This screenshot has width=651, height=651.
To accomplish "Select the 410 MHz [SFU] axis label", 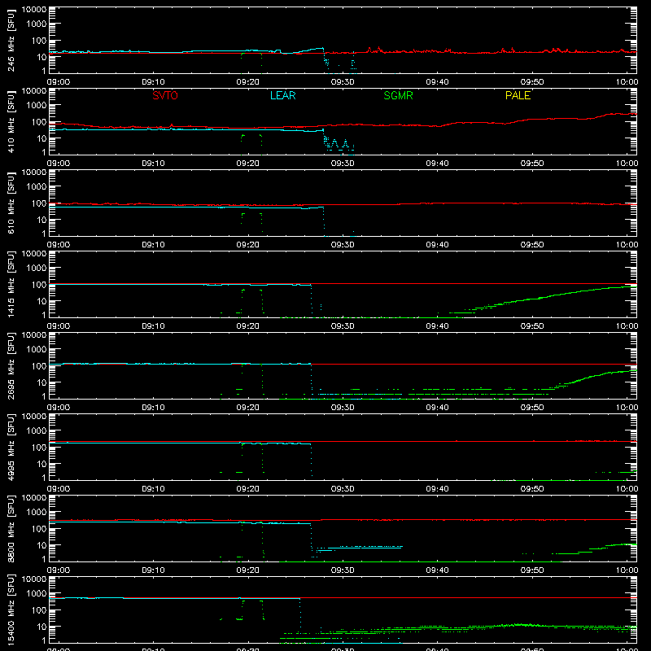I will click(x=11, y=123).
